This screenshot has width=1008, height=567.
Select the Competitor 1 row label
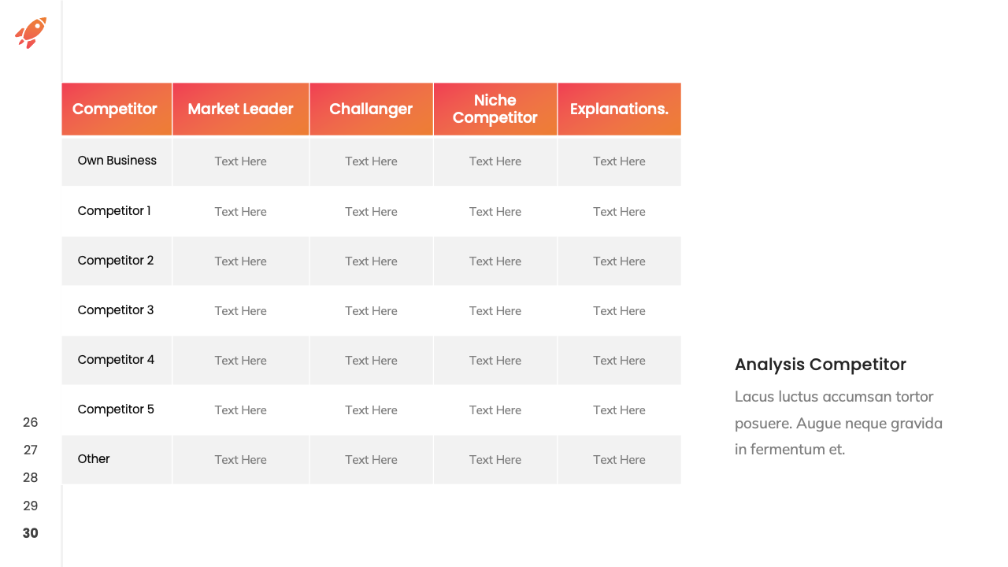114,211
